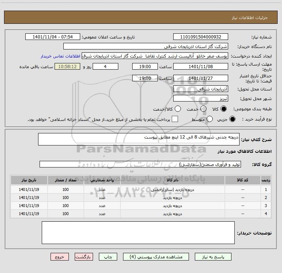The height and width of the screenshot is (273, 282).
Task: Click the بازگشت back button
Action: coord(84,257)
